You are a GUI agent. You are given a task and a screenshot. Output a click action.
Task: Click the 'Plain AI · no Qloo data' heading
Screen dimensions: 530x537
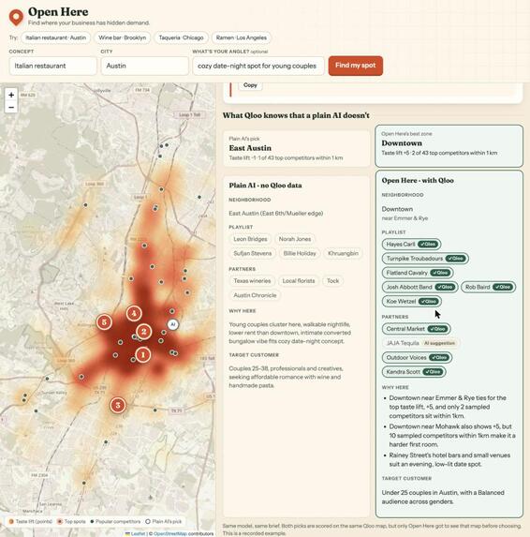point(265,186)
